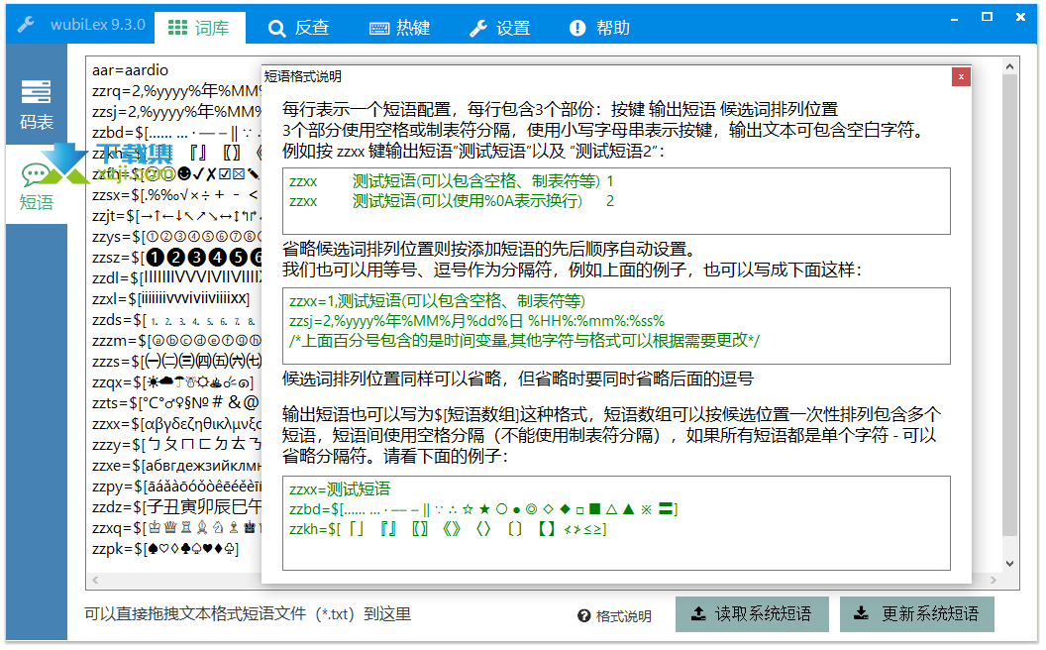Click the zzpy pinyin tones line
1046x650 pixels.
pyautogui.click(x=176, y=486)
